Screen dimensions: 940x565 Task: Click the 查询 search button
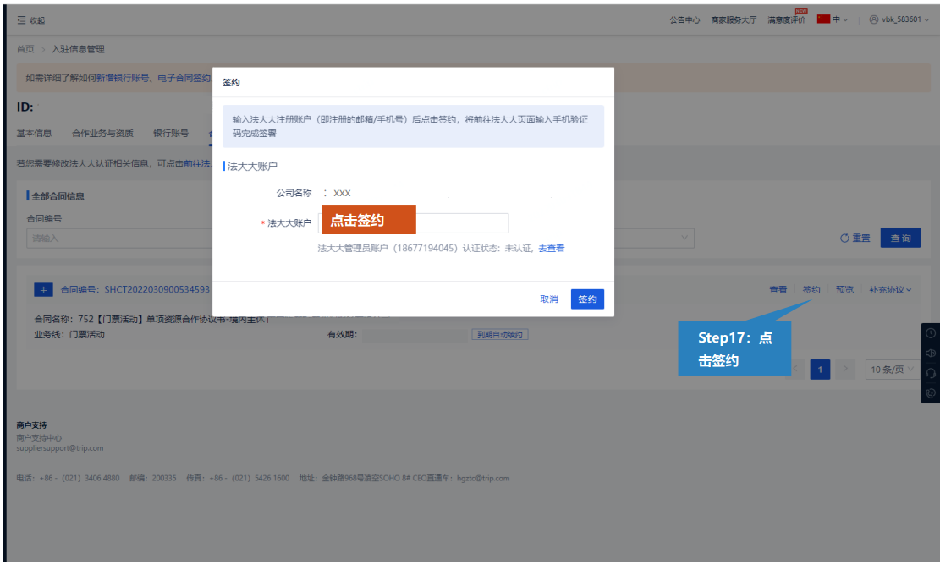(x=900, y=239)
